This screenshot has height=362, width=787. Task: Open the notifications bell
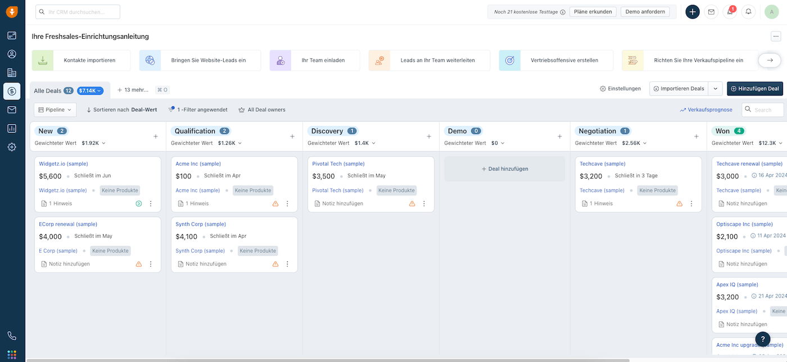(x=748, y=11)
